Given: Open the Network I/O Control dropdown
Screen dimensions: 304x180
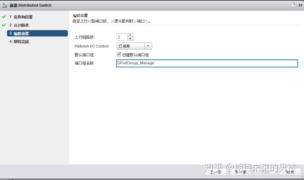Looking at the screenshot, I should click(x=134, y=46).
